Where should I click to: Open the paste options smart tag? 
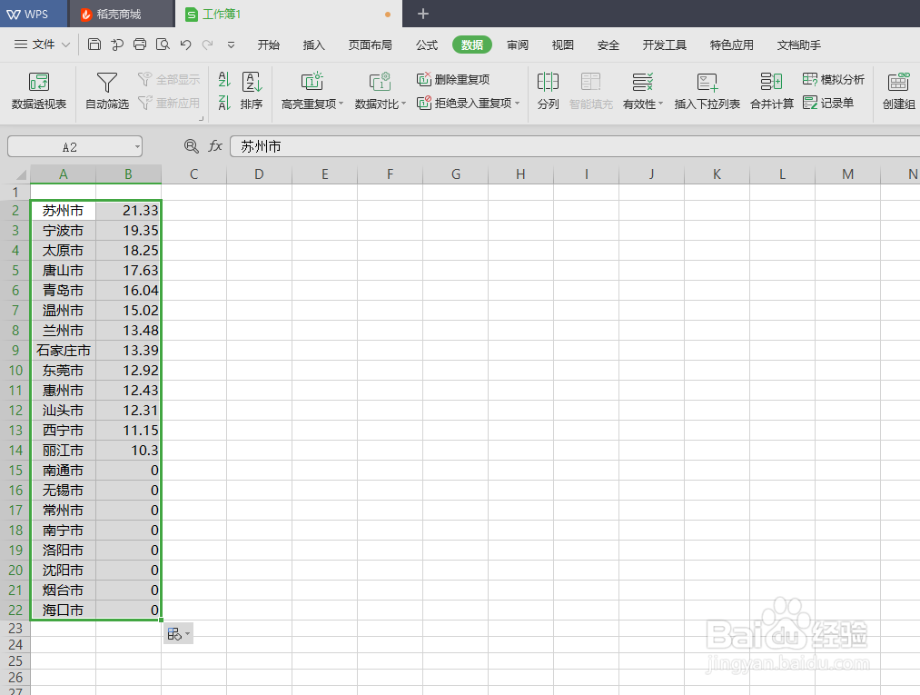pyautogui.click(x=178, y=634)
